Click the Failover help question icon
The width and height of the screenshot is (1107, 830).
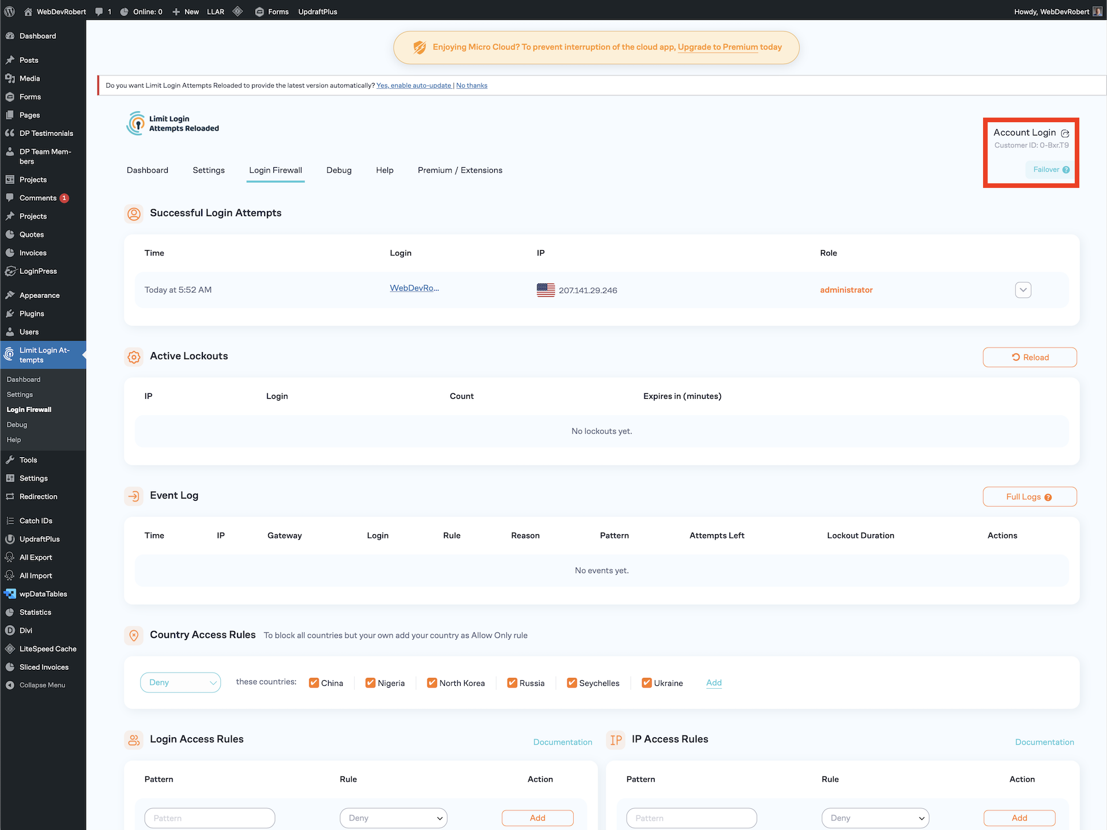[x=1066, y=169]
